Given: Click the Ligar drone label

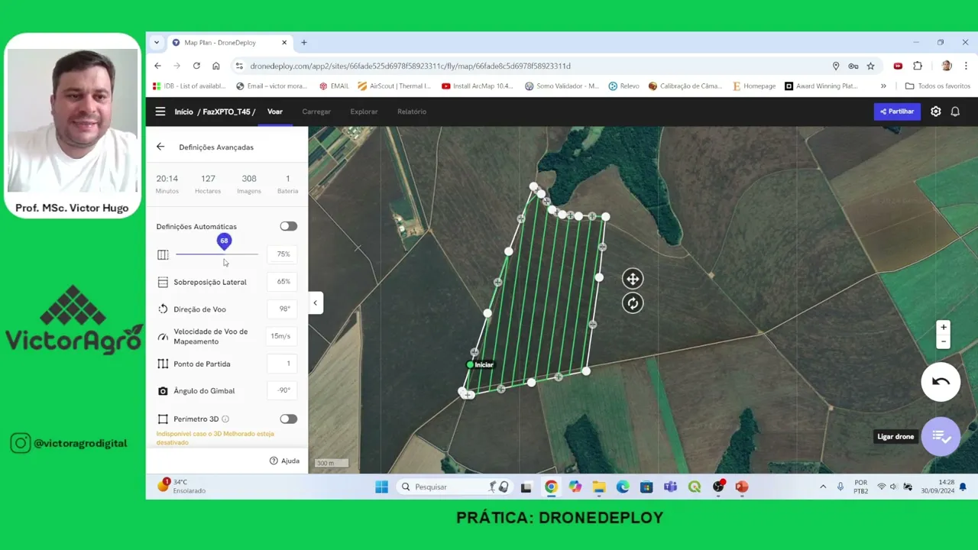Looking at the screenshot, I should click(895, 437).
